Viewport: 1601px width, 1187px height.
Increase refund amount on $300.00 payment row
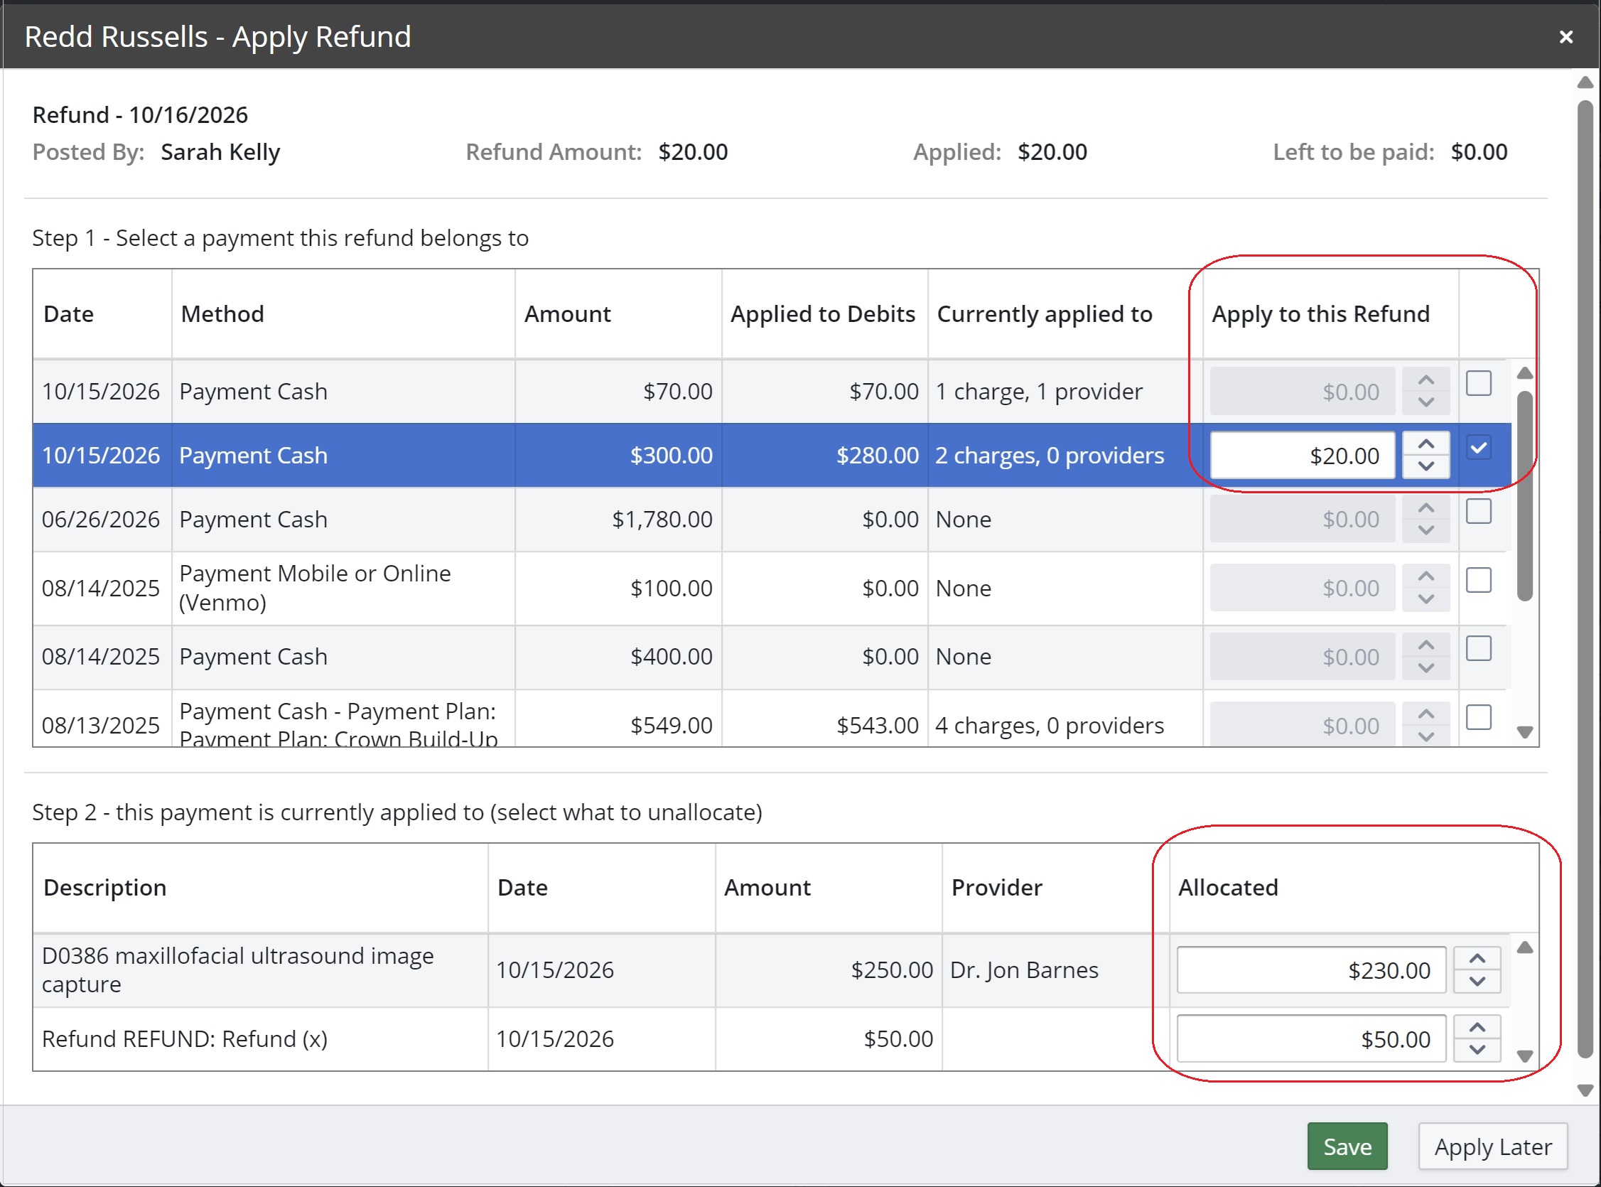(1425, 444)
